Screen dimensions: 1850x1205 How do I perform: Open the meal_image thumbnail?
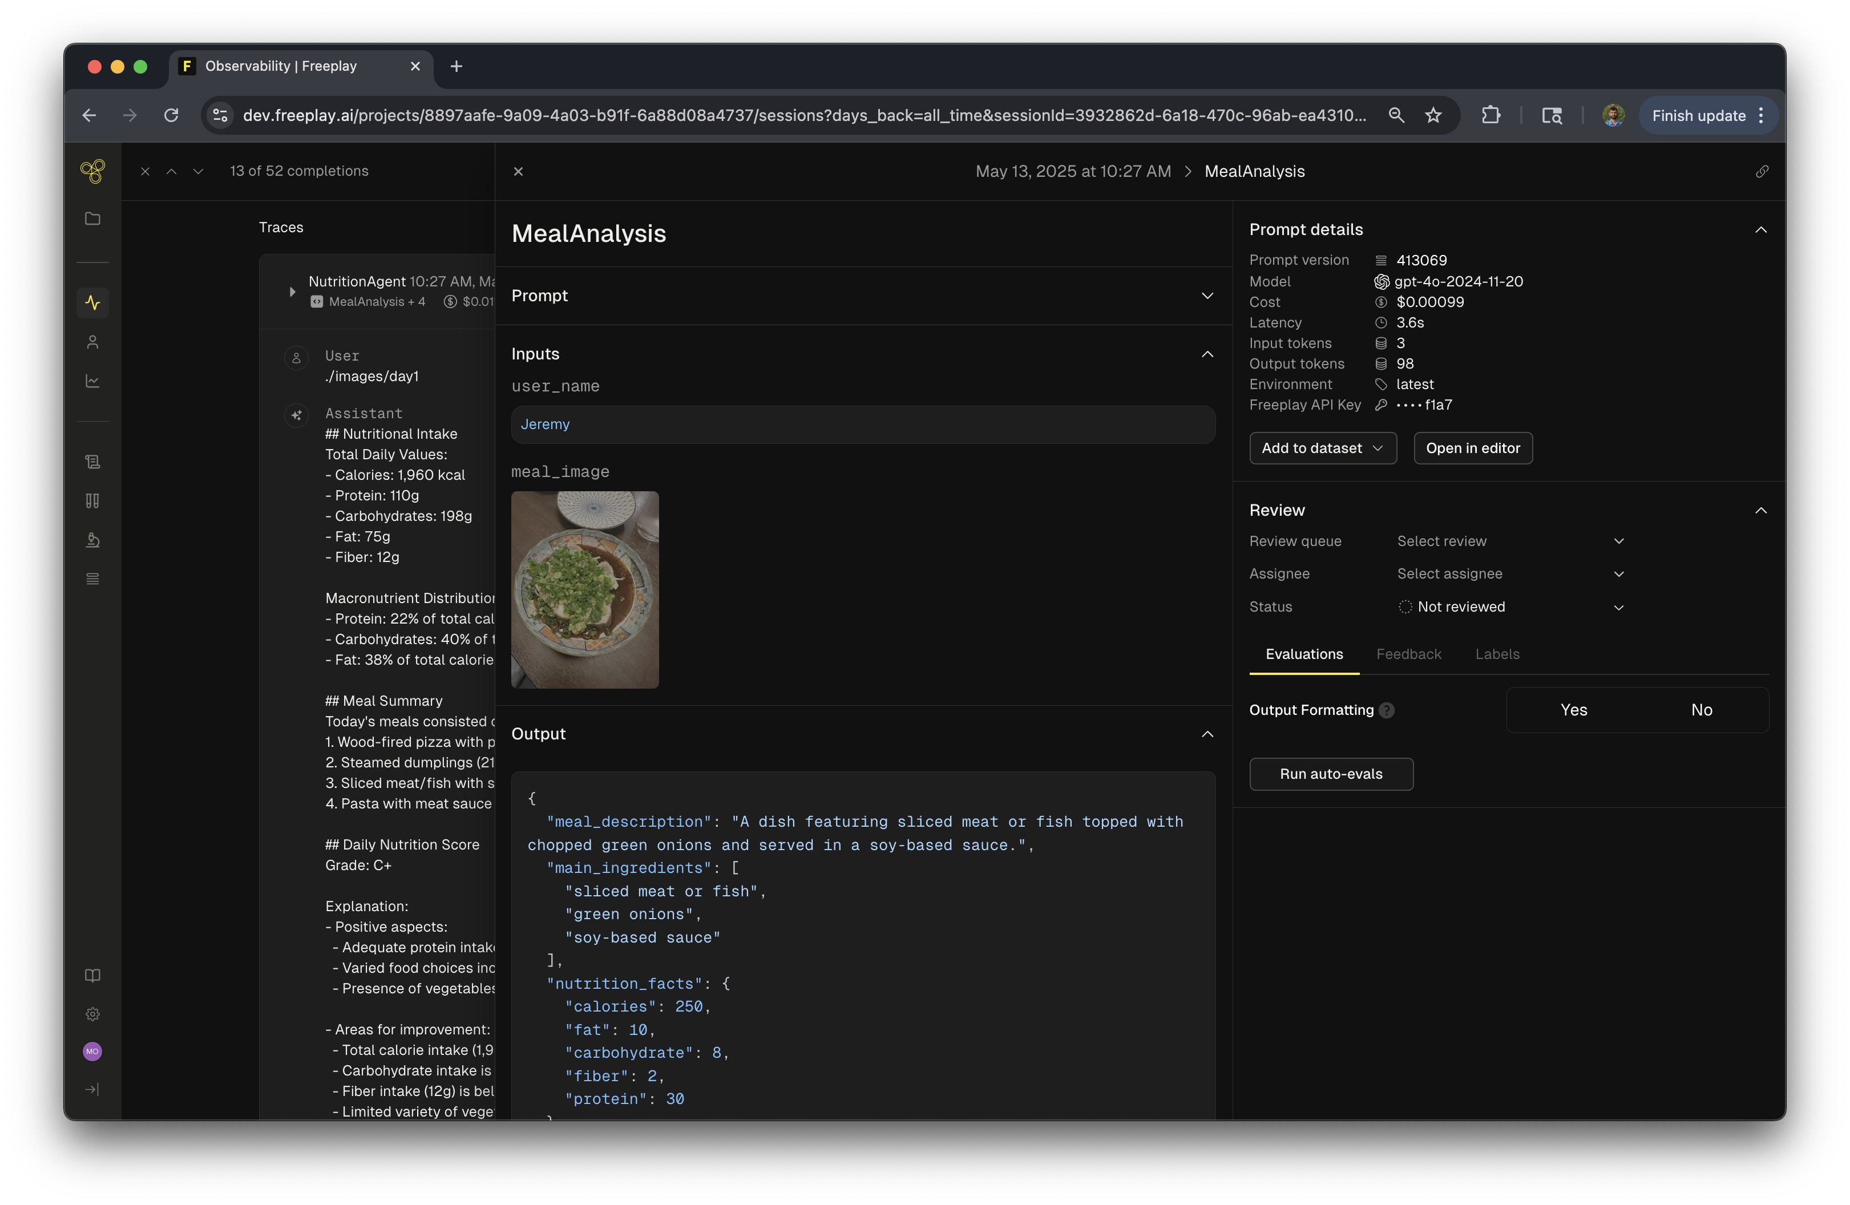584,589
